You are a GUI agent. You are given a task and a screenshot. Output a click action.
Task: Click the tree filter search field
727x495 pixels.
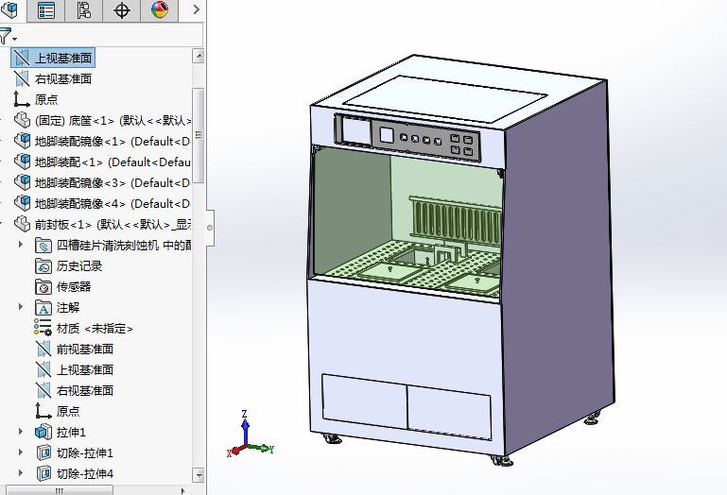coord(111,35)
